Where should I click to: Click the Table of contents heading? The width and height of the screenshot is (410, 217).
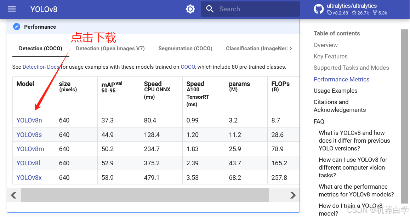337,33
